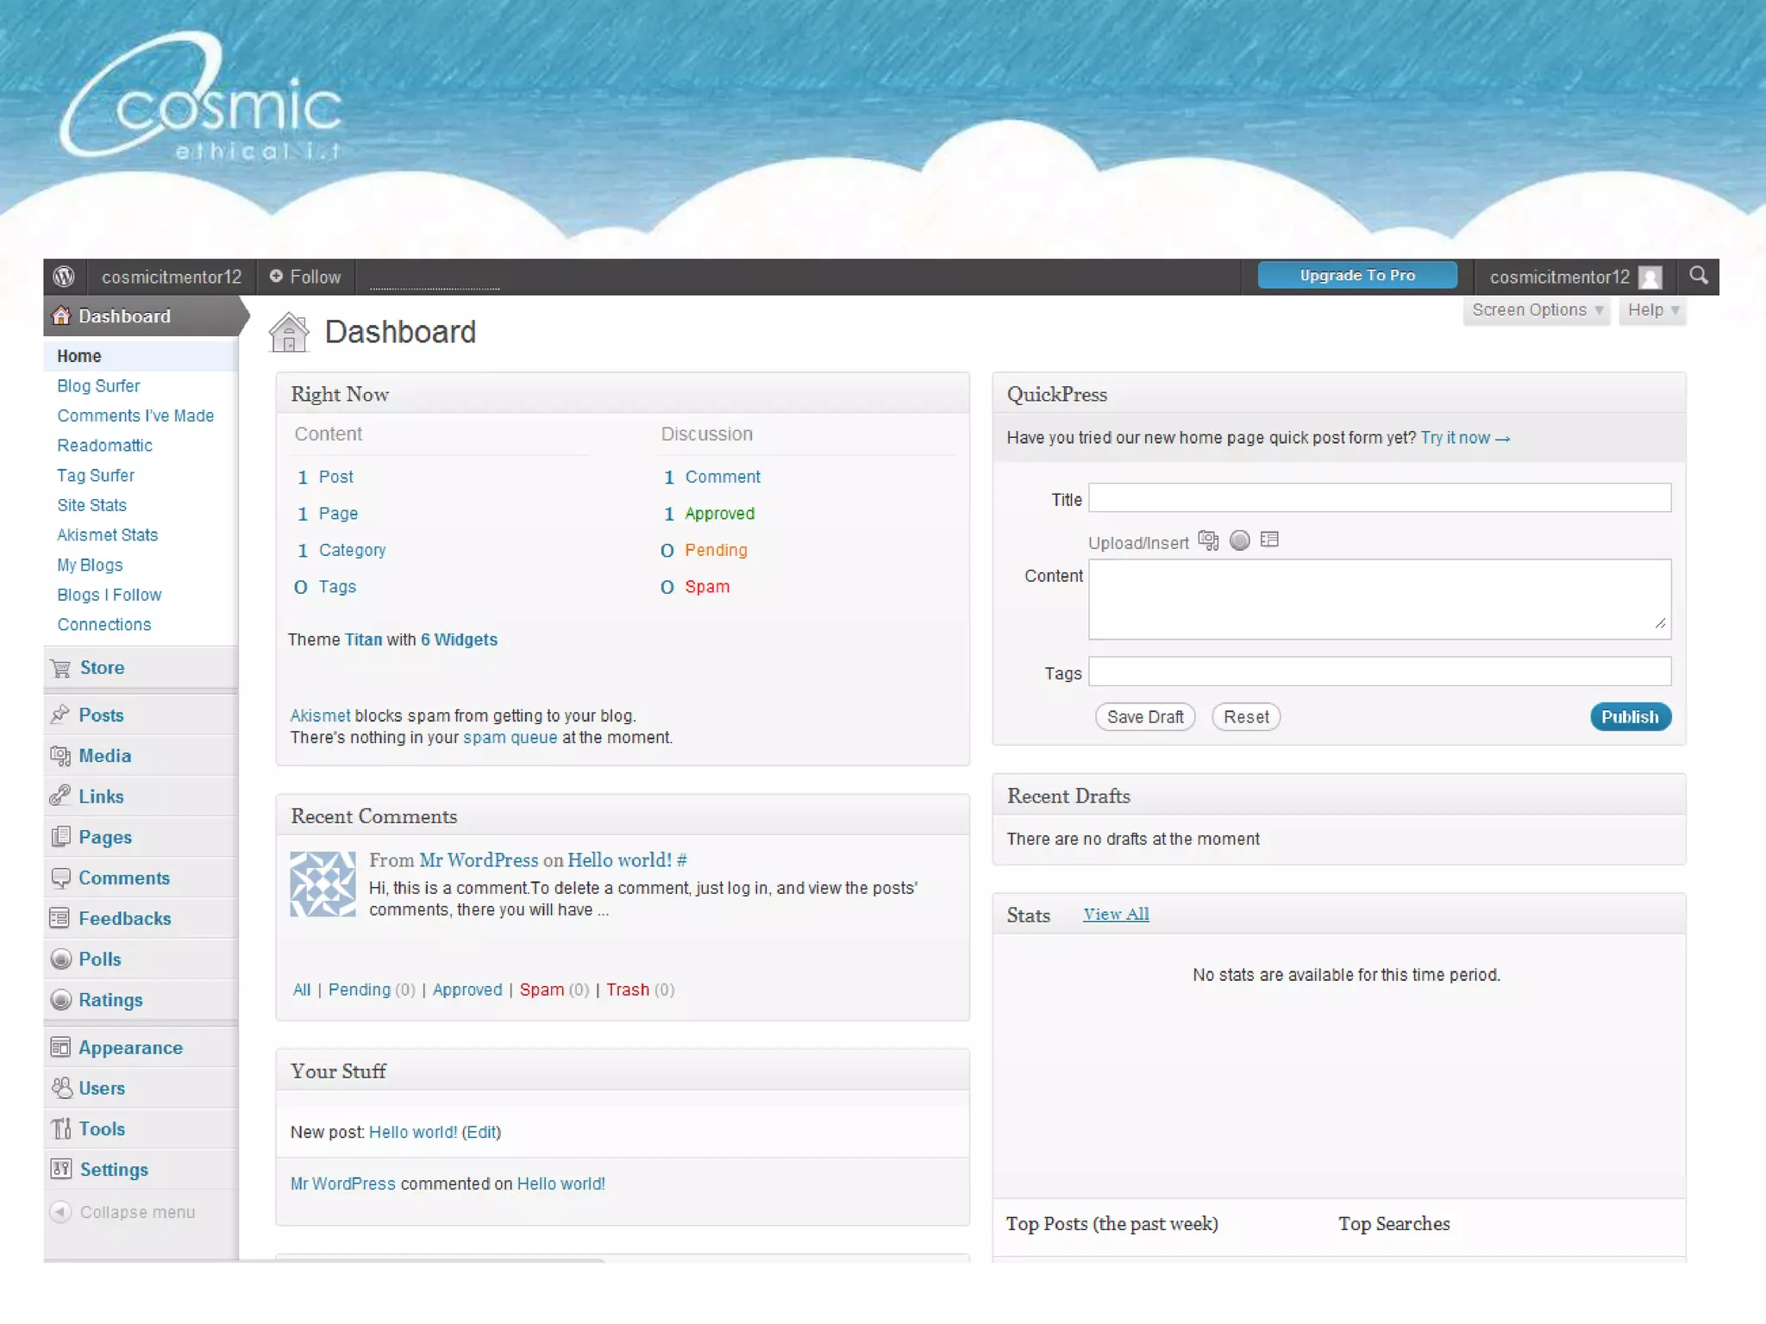The height and width of the screenshot is (1324, 1766).
Task: Follow the cosmicitmentor12 blog
Action: 306,277
